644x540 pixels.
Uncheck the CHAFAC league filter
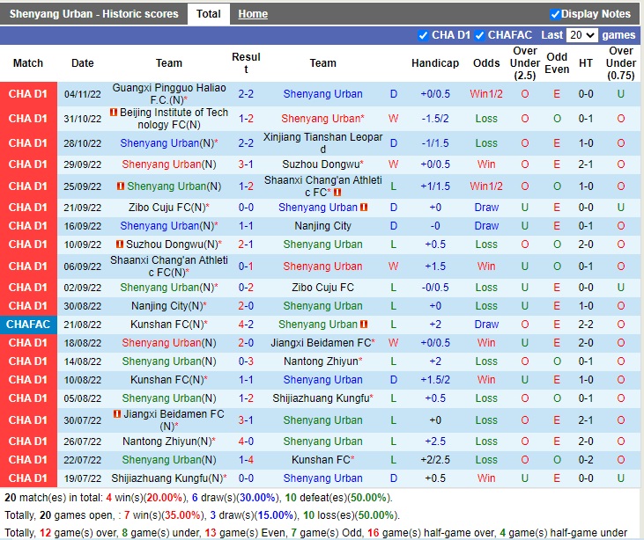point(480,35)
